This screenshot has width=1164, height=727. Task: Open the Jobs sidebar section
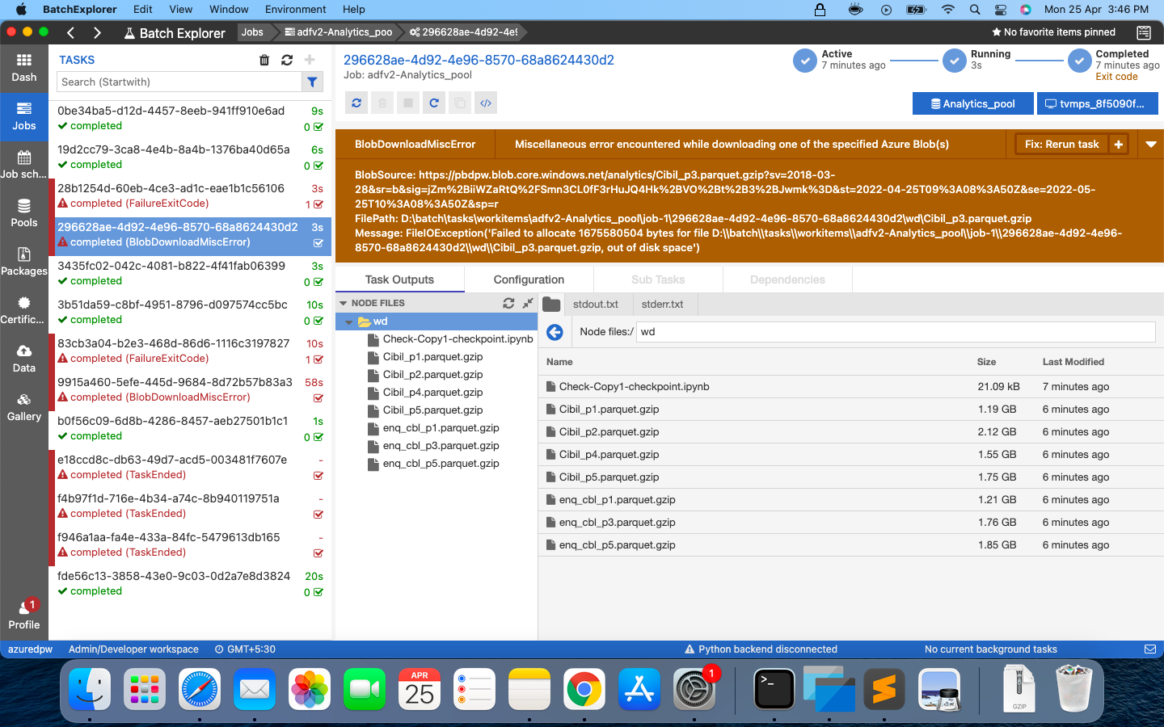click(24, 117)
